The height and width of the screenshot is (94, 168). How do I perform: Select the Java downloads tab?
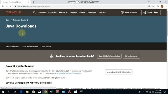[12, 46]
